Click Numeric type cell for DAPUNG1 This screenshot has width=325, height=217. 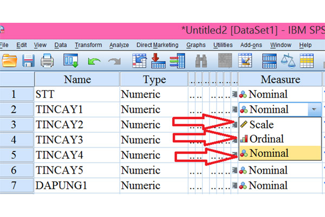(154, 185)
